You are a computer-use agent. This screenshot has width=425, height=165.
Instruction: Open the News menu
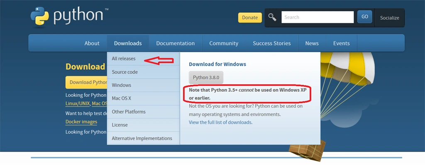tap(312, 43)
